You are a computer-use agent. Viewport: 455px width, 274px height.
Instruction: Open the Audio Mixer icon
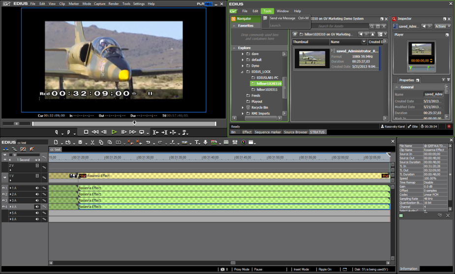(x=235, y=142)
